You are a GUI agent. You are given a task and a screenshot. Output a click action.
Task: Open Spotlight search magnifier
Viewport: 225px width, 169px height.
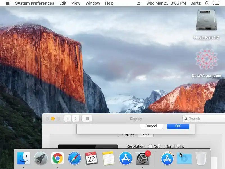(x=207, y=3)
